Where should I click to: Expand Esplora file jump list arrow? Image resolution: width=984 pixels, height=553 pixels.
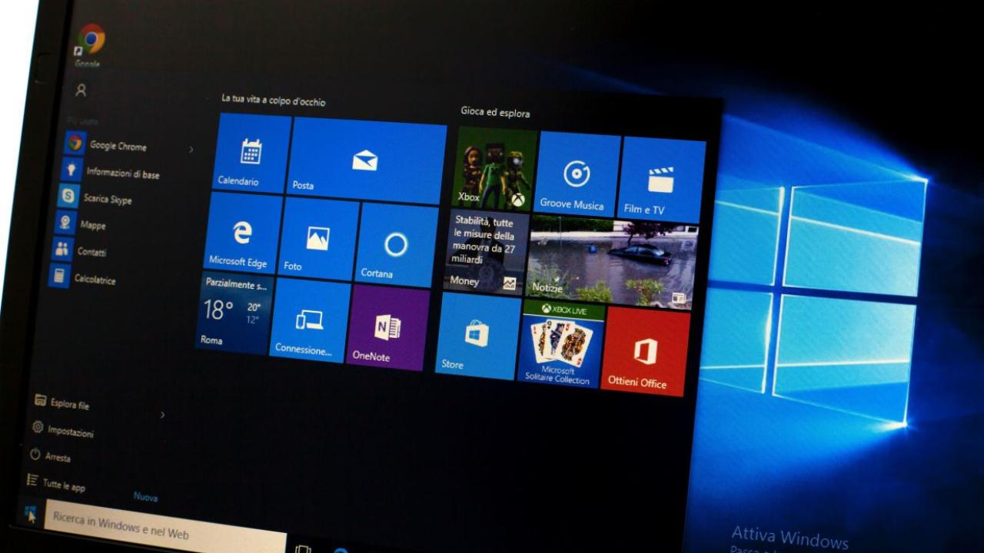click(162, 415)
